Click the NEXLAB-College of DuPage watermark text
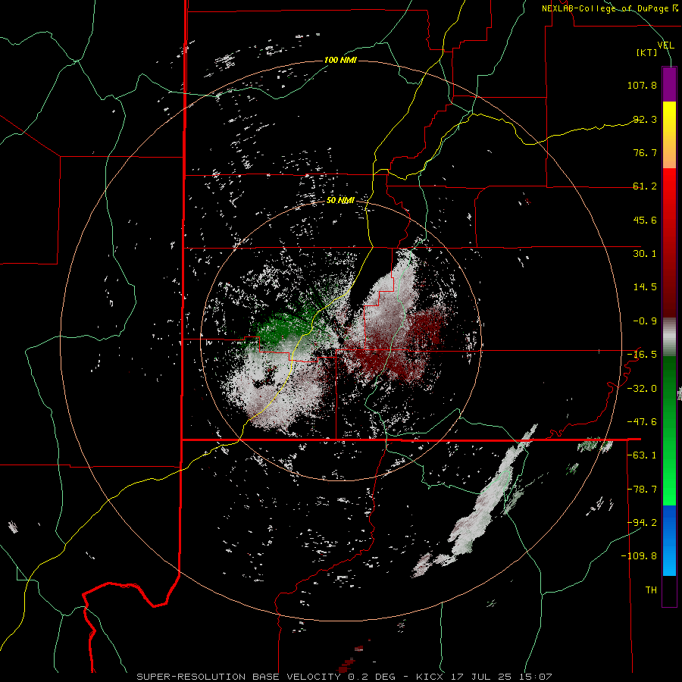 coord(610,8)
